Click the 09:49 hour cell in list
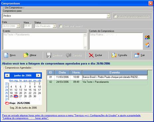Screen dimensions: 154x122 coord(76,82)
